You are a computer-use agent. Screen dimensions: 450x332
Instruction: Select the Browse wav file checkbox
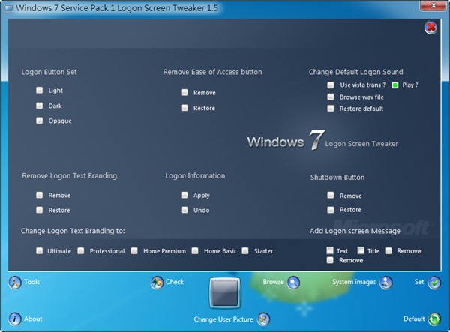[x=331, y=97]
